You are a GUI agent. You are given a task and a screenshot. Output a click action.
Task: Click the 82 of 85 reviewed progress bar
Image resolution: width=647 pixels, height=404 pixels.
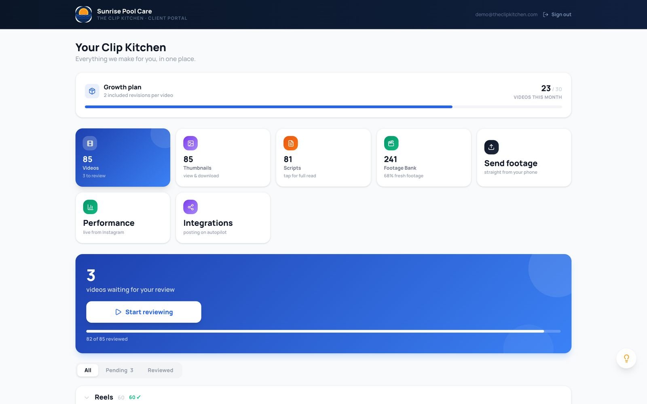point(323,331)
